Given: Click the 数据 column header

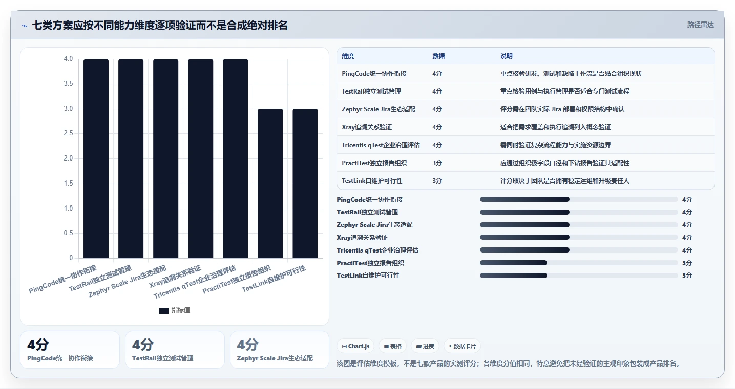Looking at the screenshot, I should click(x=438, y=56).
